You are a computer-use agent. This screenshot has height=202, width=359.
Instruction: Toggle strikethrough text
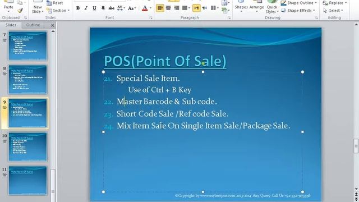coord(111,8)
